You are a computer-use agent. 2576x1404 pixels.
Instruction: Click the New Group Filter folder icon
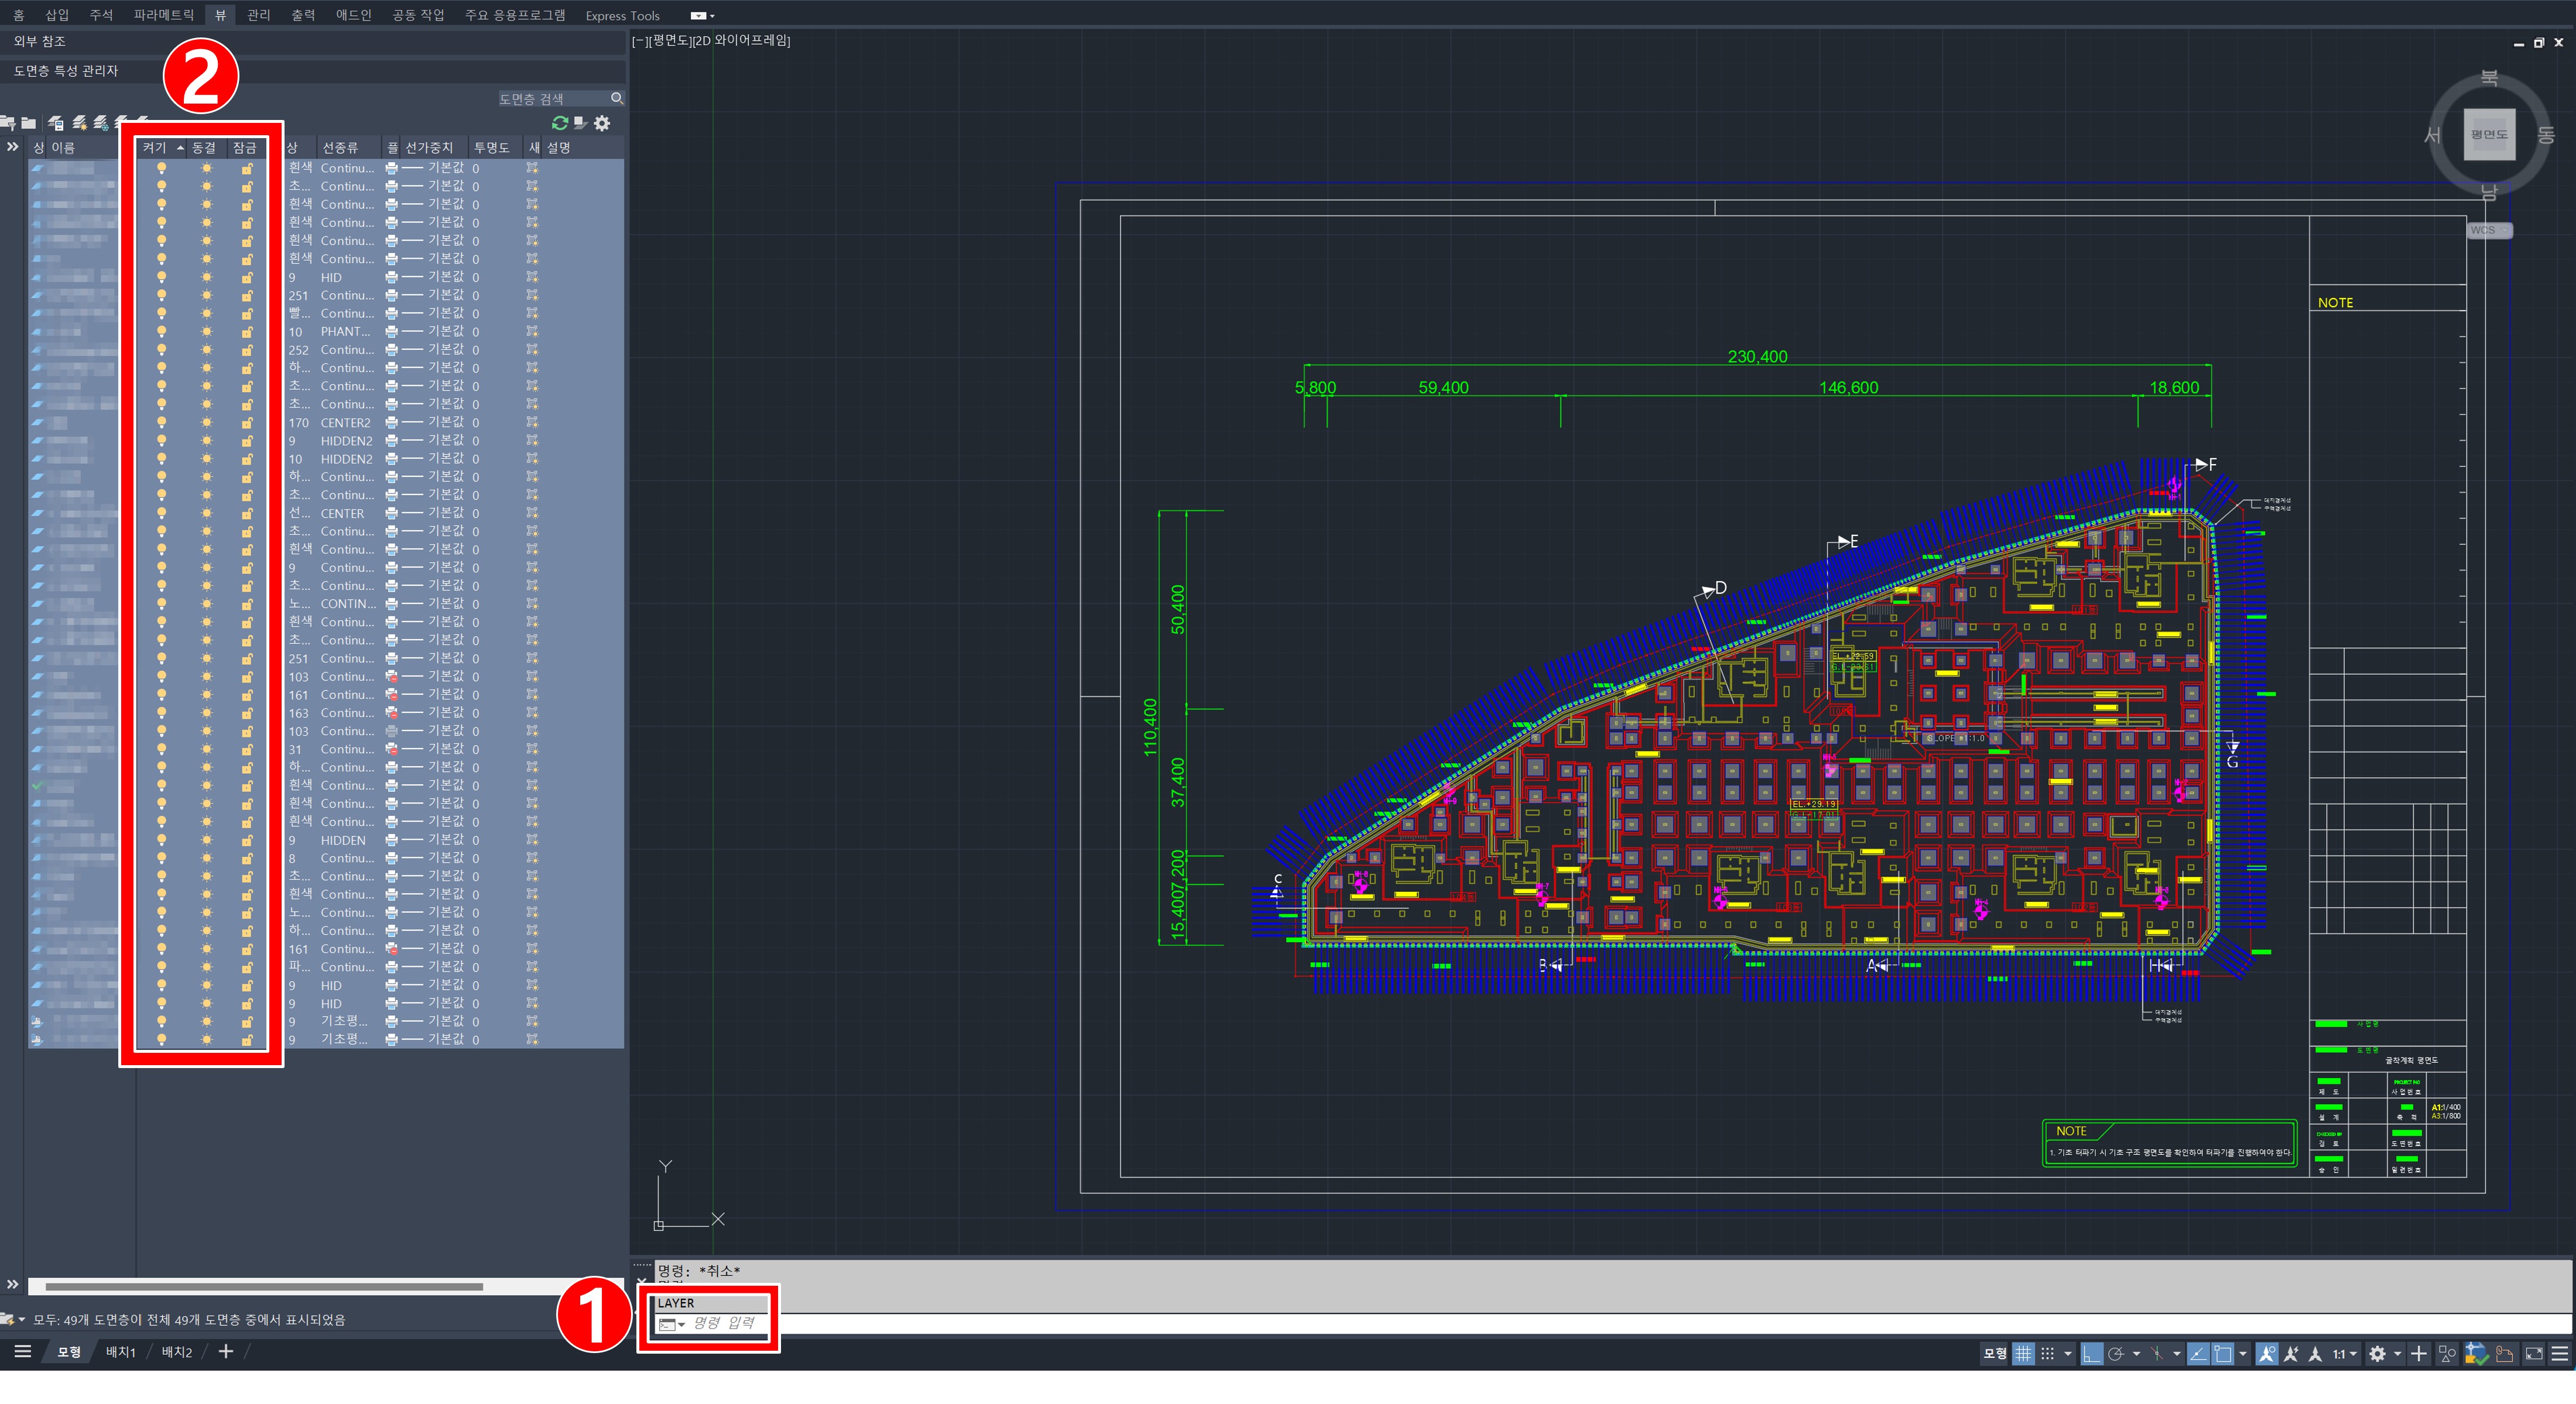[29, 123]
